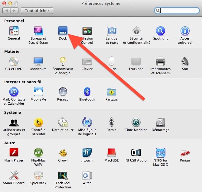Close the Préférences Système window

4,3
